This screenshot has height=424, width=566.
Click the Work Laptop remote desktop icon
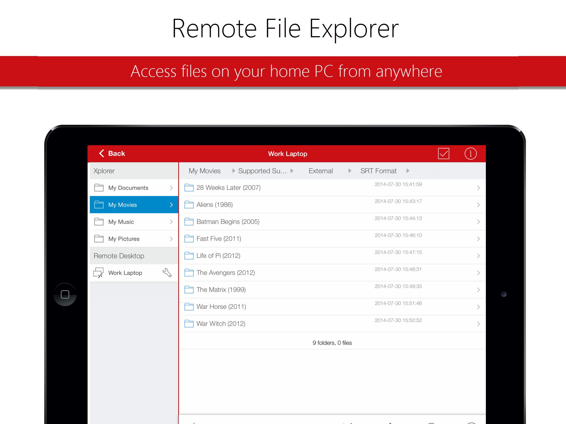[99, 273]
